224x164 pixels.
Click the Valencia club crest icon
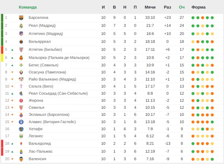point(21,159)
